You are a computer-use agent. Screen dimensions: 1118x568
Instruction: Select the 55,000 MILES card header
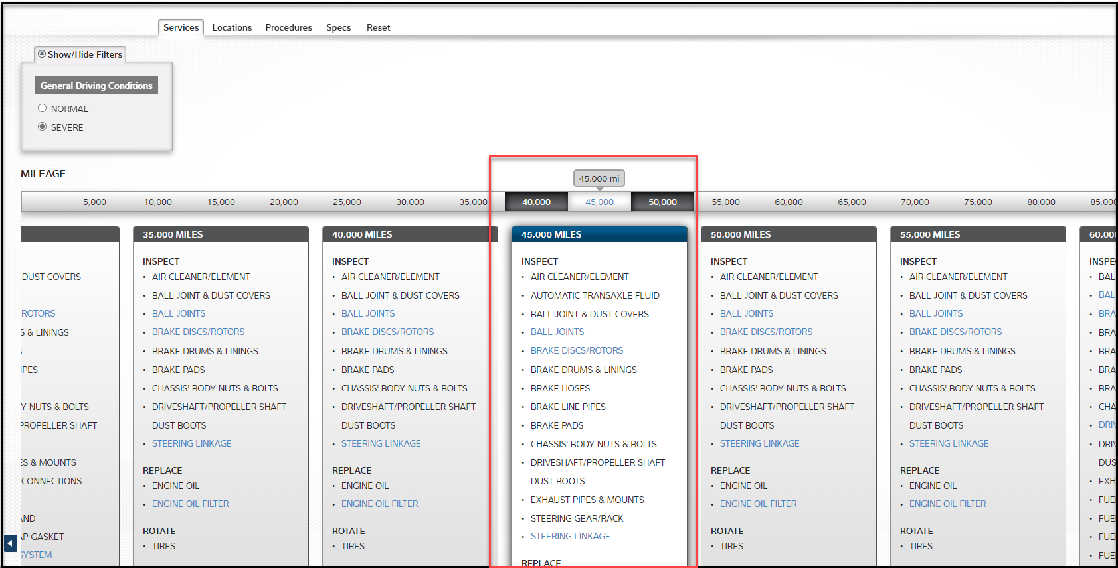[x=977, y=234]
